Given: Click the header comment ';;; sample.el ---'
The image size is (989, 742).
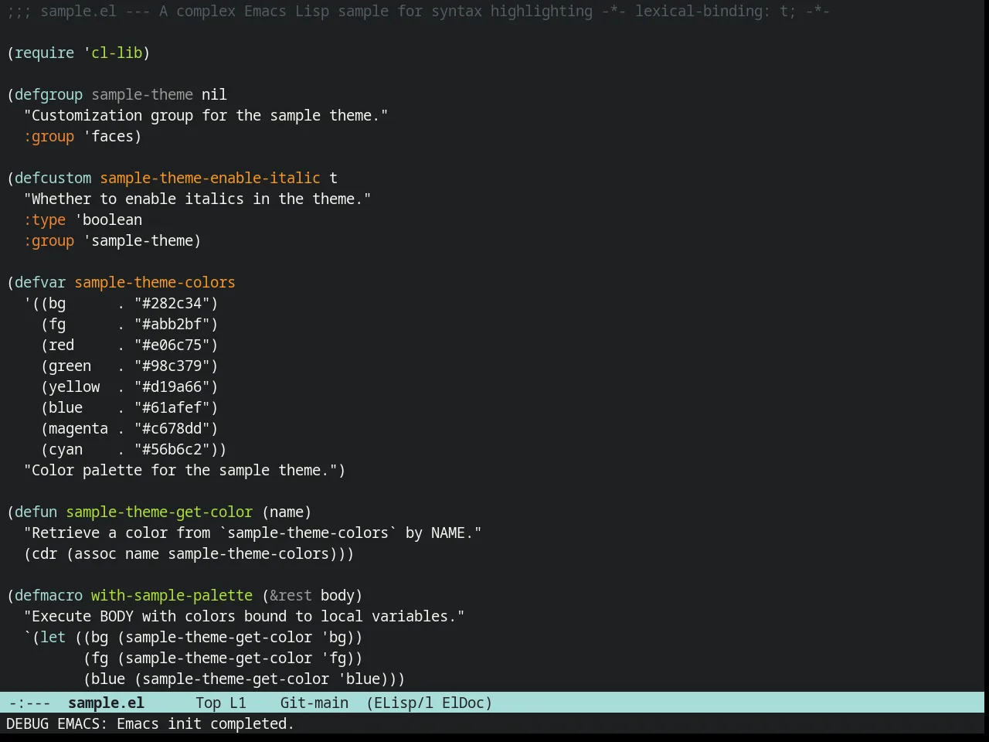Looking at the screenshot, I should [79, 11].
